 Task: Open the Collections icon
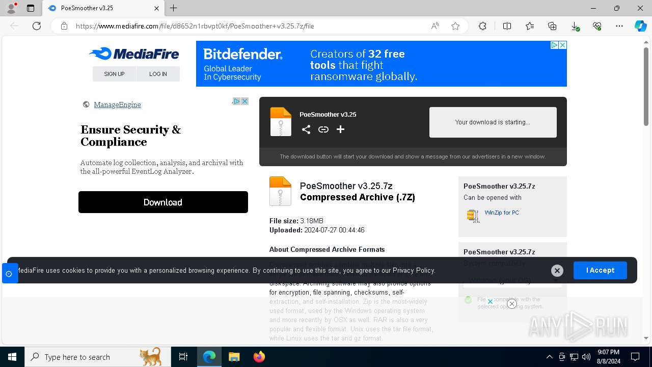click(552, 26)
